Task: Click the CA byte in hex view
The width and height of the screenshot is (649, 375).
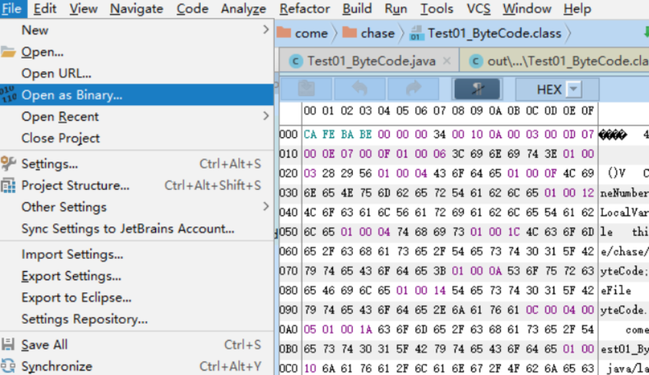Action: tap(309, 135)
